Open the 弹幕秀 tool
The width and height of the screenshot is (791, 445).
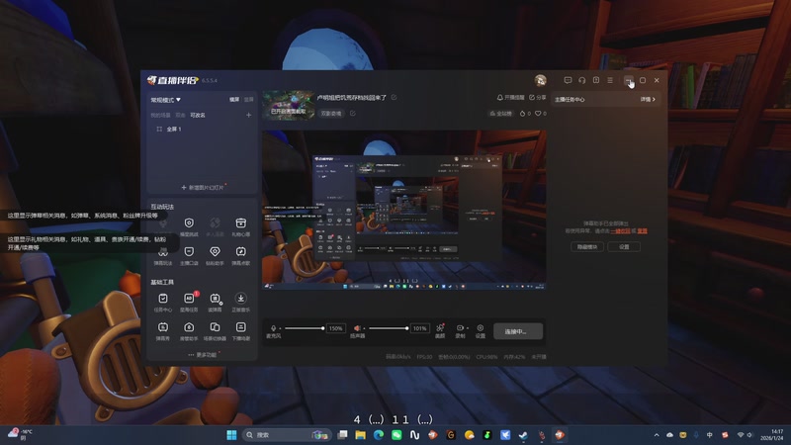point(163,331)
